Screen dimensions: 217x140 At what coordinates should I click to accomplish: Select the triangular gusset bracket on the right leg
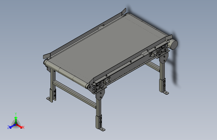click(164, 59)
